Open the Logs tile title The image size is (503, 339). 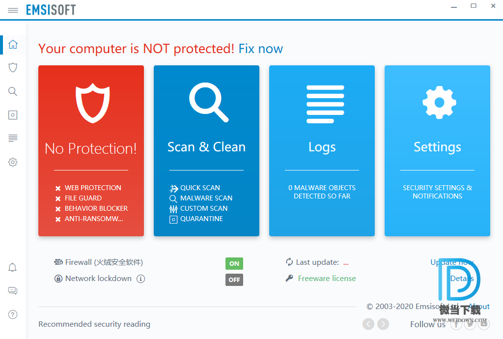(x=322, y=147)
